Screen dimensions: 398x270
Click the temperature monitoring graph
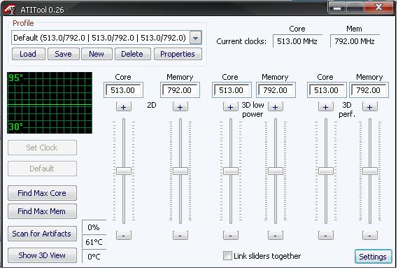tap(50, 103)
